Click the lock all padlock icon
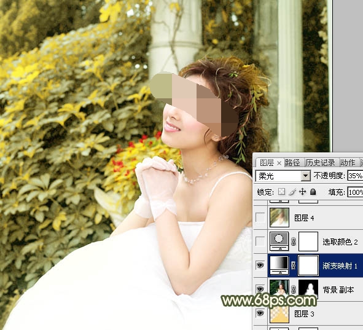The height and width of the screenshot is (330, 363). click(313, 192)
